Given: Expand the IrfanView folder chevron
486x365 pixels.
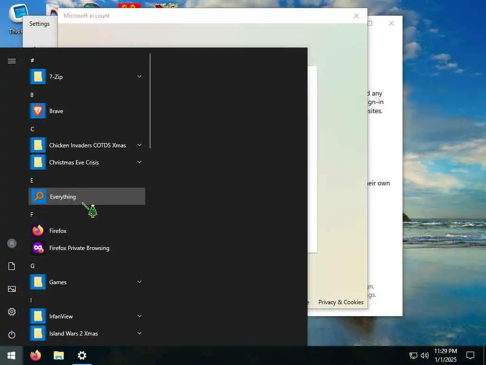Looking at the screenshot, I should [x=140, y=316].
